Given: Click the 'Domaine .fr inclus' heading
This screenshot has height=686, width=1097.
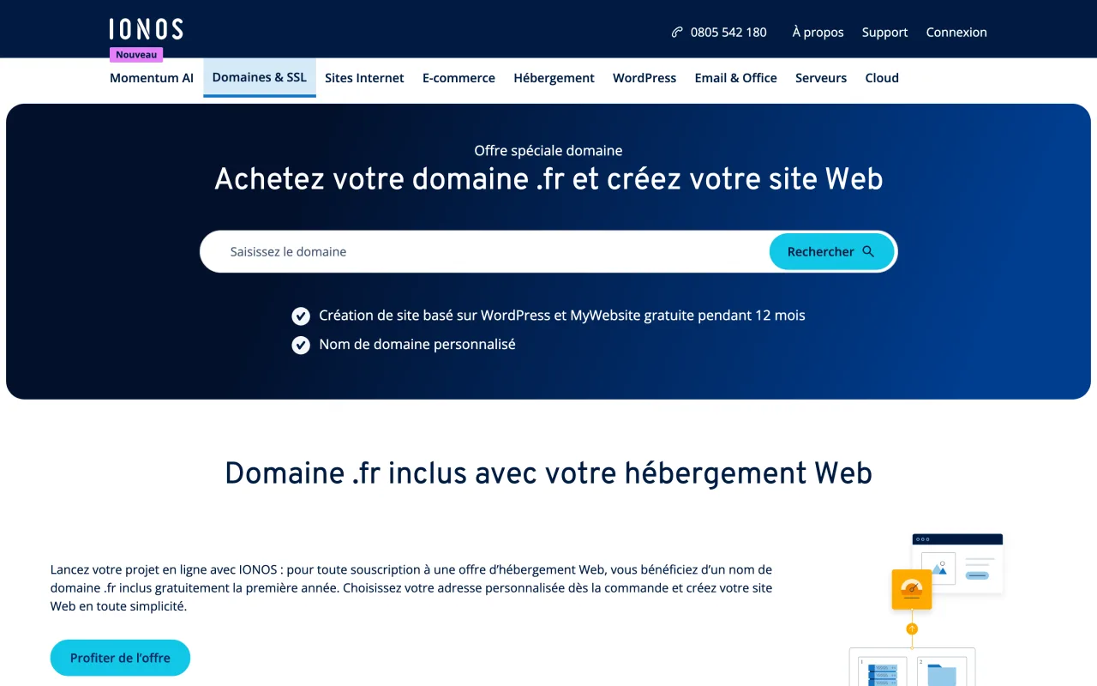Looking at the screenshot, I should point(548,473).
